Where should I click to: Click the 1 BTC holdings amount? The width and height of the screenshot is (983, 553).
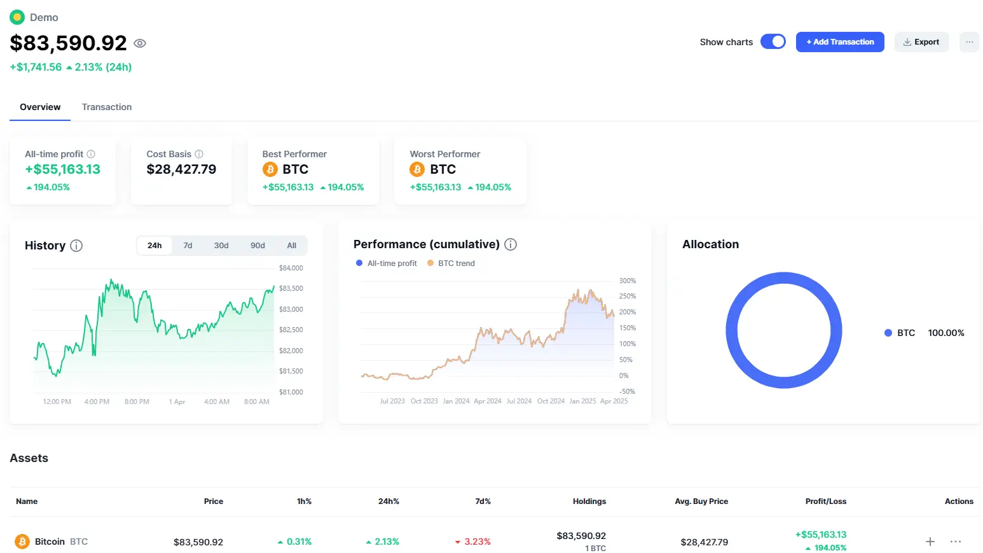[596, 549]
